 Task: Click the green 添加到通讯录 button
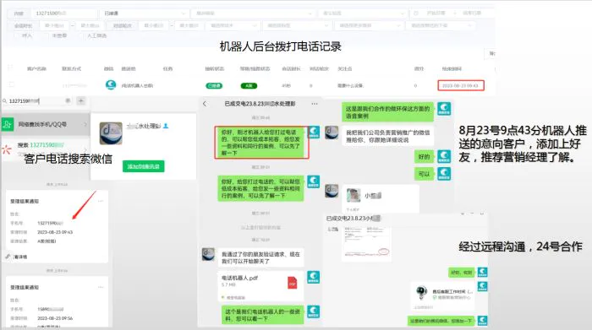144,166
